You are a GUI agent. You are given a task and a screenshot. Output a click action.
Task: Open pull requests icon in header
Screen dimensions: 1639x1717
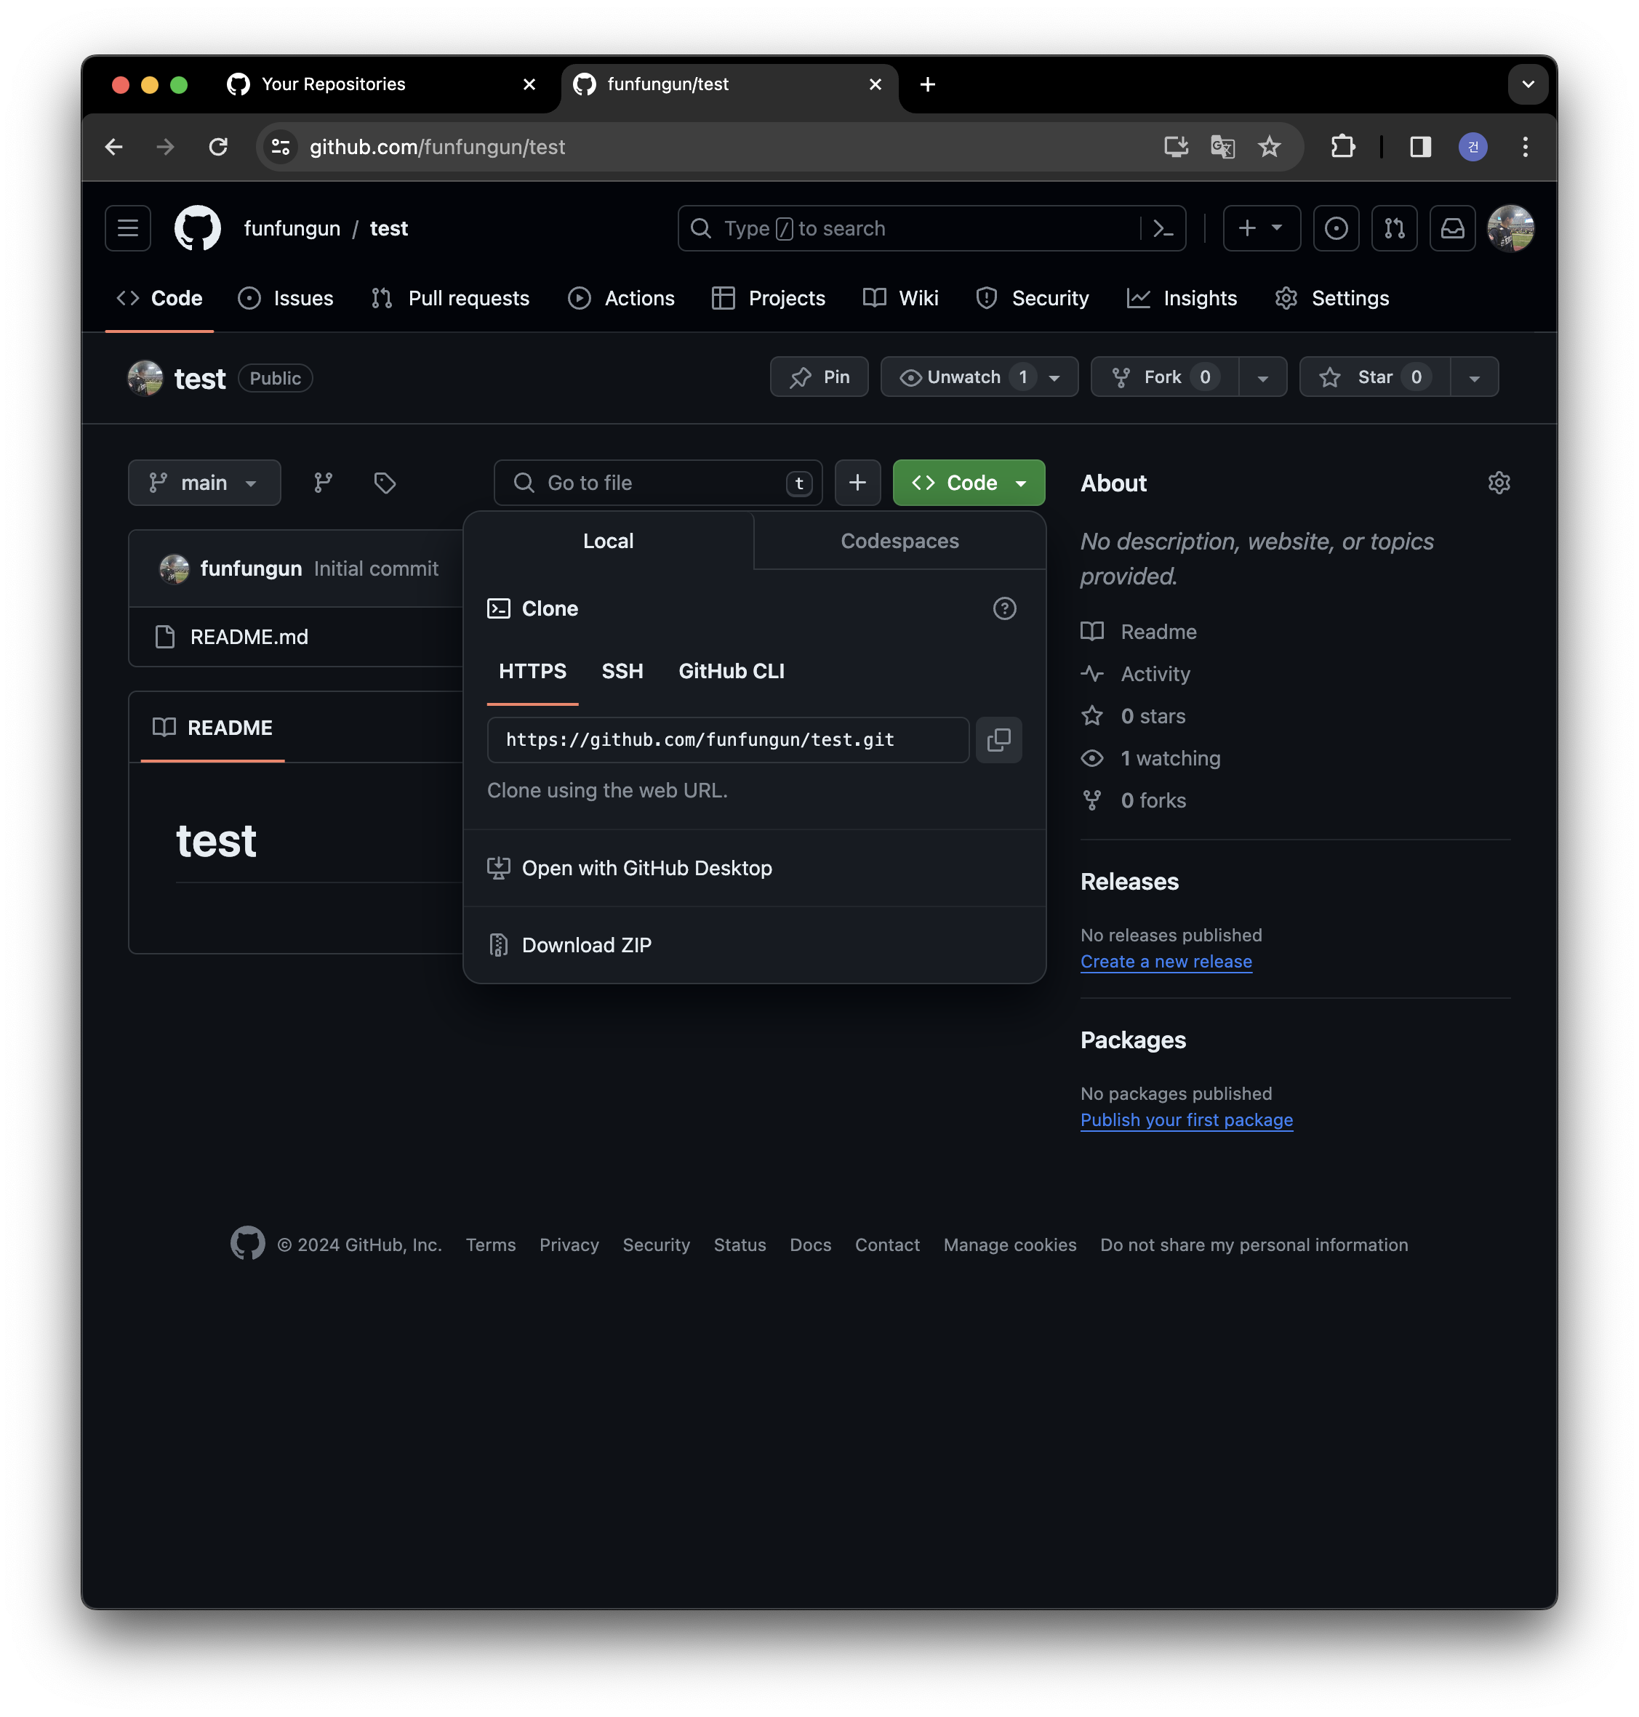[x=1393, y=229]
